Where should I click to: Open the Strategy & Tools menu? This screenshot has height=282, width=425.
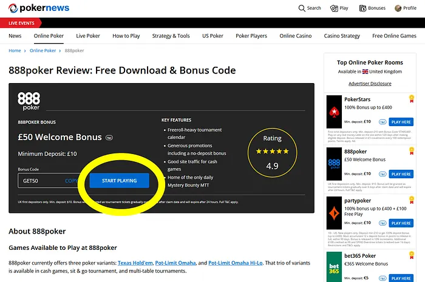171,36
